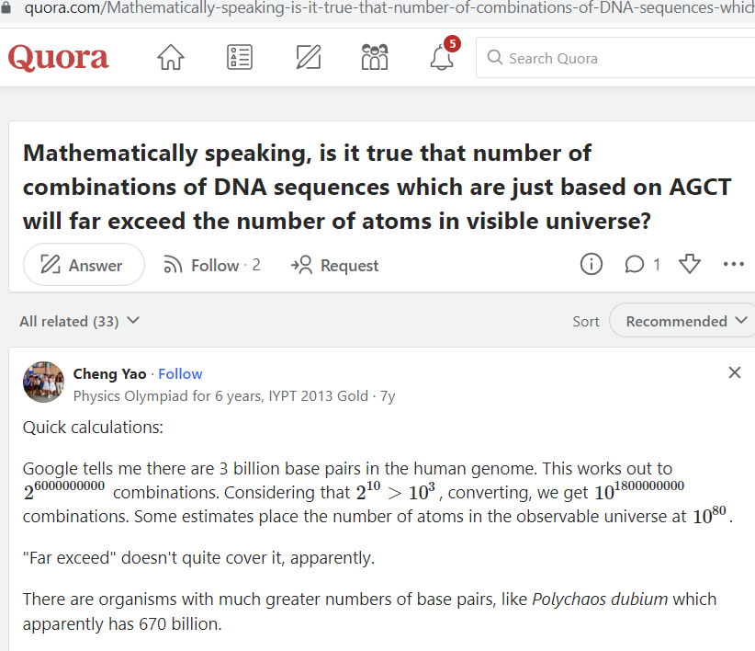Screen dimensions: 755x651
Task: Open Spaces people icon
Action: coord(375,58)
